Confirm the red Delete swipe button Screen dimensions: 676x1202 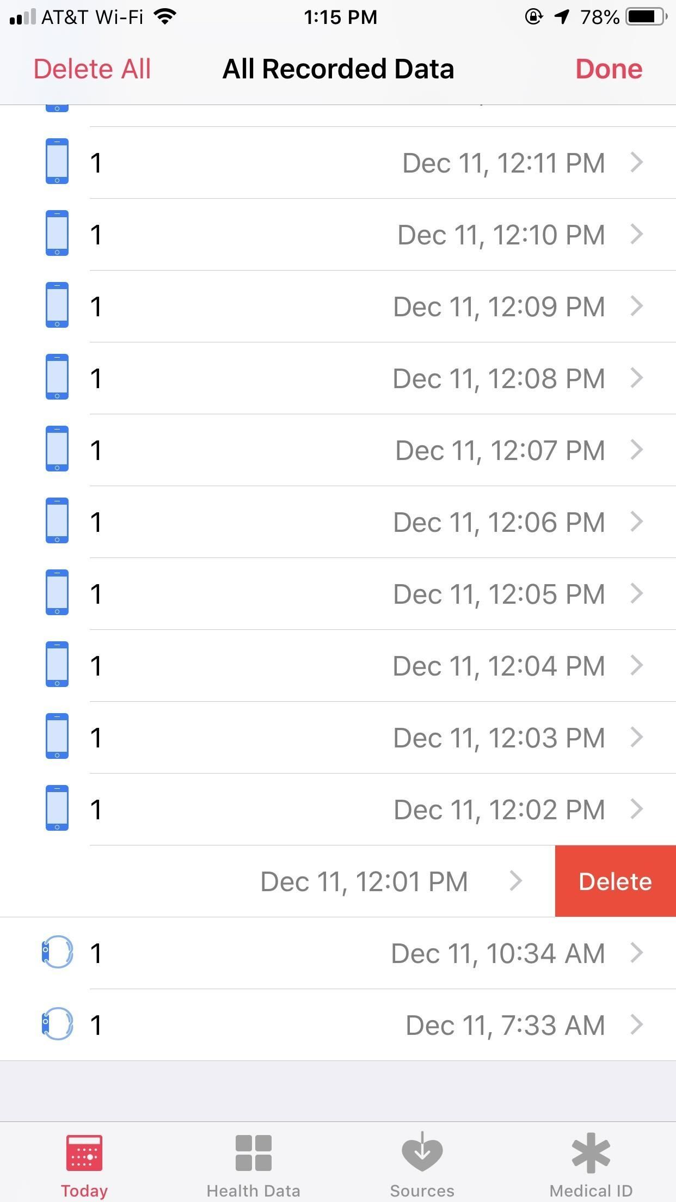click(x=615, y=881)
